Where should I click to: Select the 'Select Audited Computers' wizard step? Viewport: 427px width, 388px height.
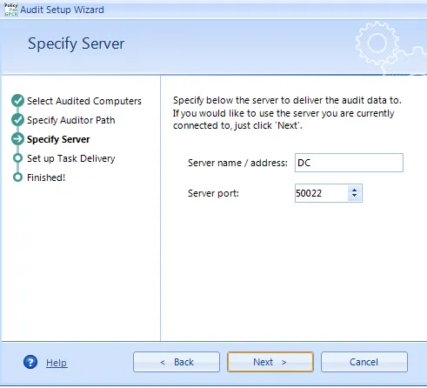click(x=84, y=101)
